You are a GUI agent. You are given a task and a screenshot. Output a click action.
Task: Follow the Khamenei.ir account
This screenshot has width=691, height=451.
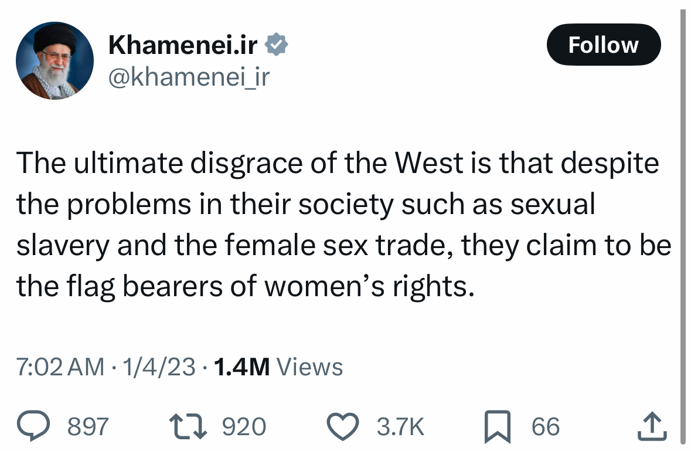click(x=604, y=45)
